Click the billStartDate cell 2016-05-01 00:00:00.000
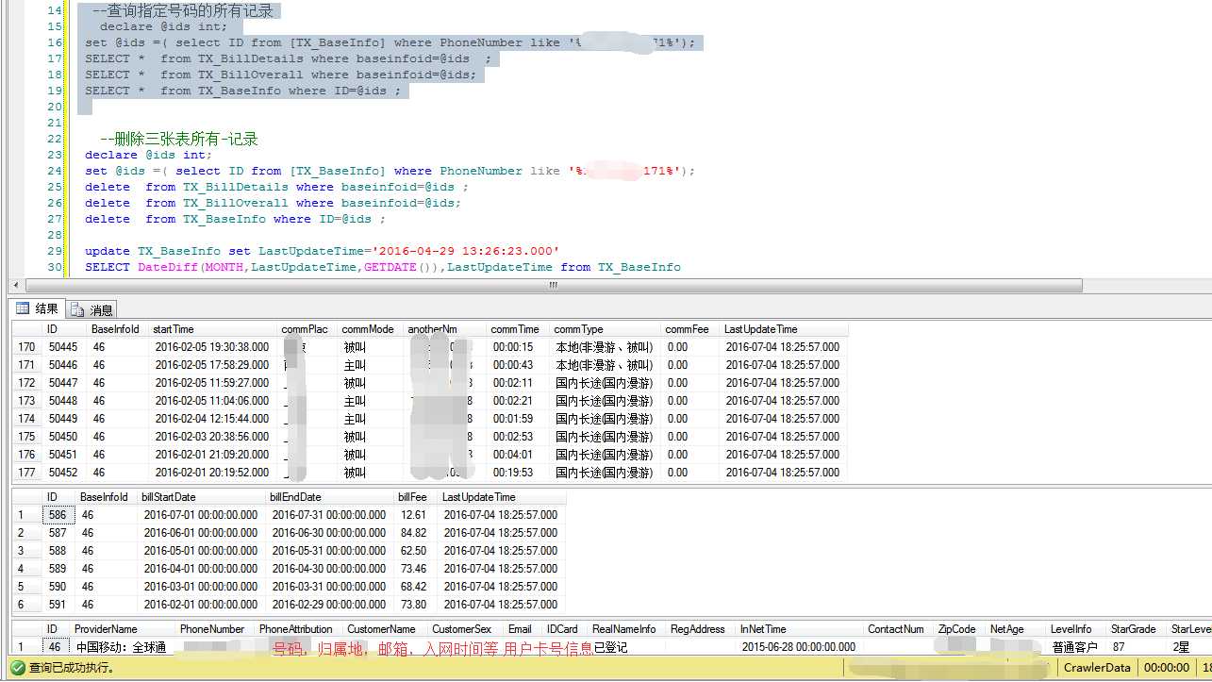Image resolution: width=1212 pixels, height=682 pixels. 202,551
